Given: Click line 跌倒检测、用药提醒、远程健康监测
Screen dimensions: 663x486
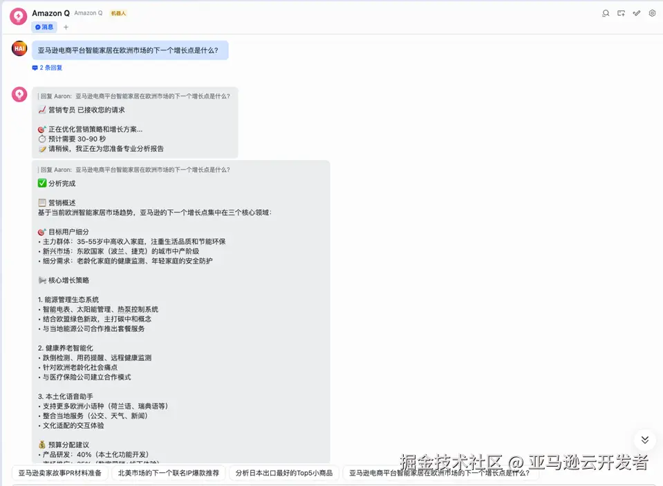Looking at the screenshot, I should click(95, 358).
